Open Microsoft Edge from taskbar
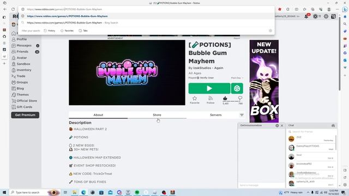349x196 pixels. (x=83, y=192)
